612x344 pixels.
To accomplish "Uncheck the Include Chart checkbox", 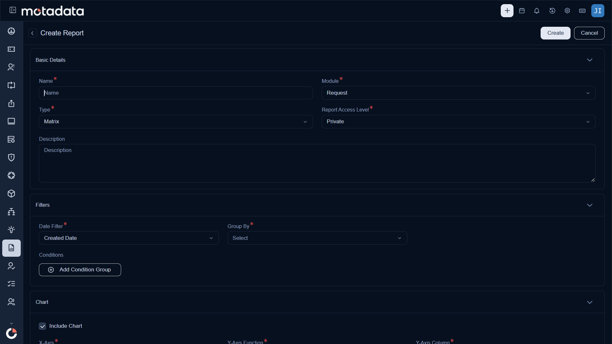I will 42,326.
